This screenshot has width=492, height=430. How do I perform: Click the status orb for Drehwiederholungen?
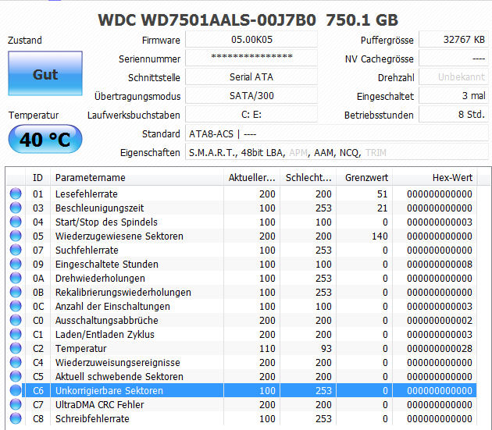point(16,278)
